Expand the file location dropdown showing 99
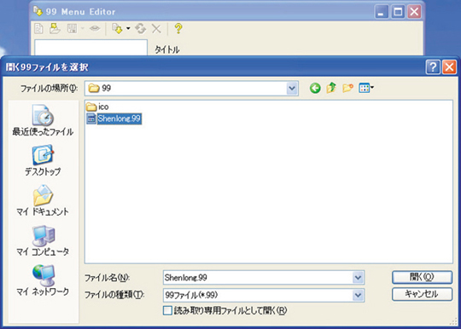Image resolution: width=461 pixels, height=329 pixels. pos(292,89)
